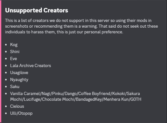Click the "Unsupported Creators" heading

37,10
